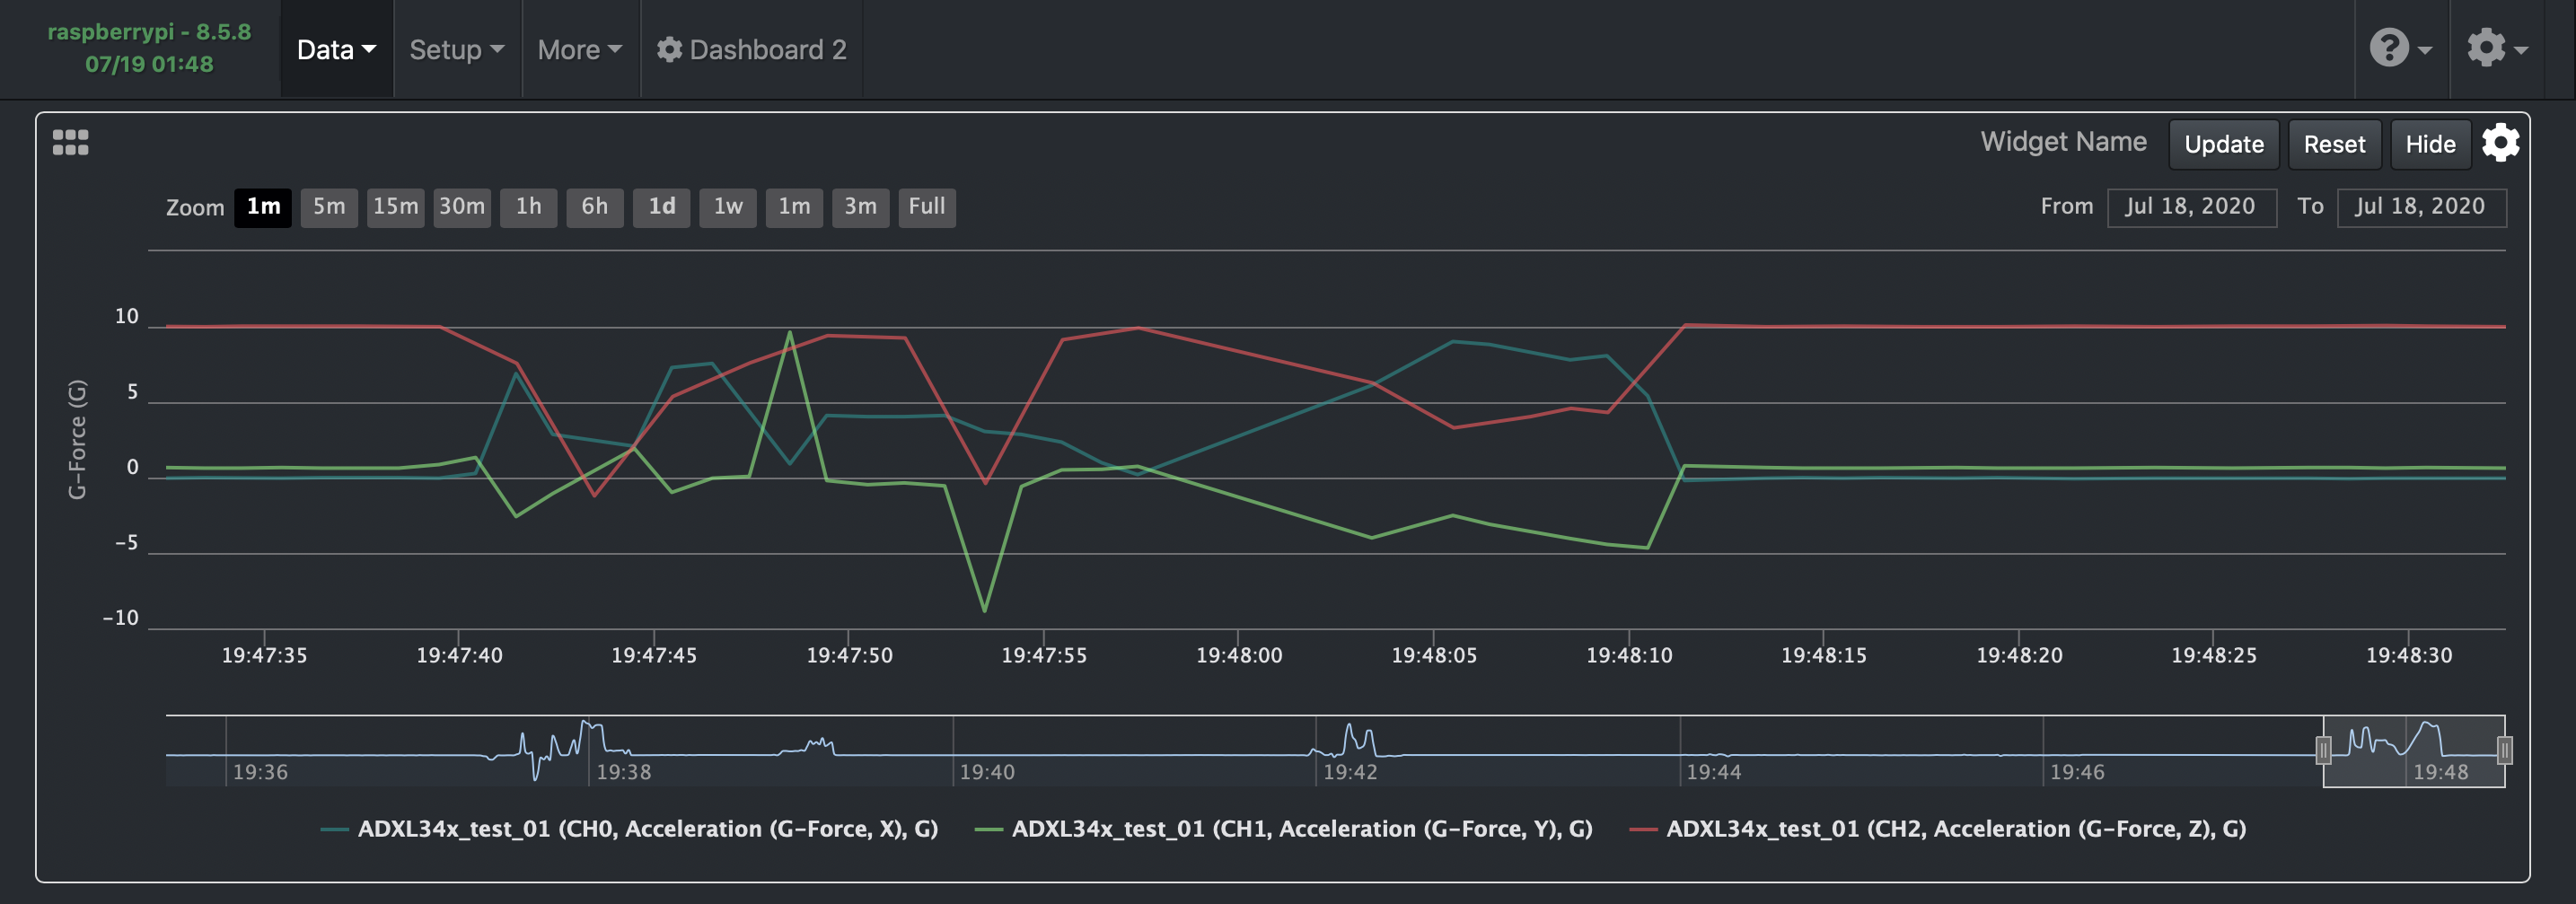
Task: Click the Dashboard 2 menu item
Action: [x=769, y=49]
